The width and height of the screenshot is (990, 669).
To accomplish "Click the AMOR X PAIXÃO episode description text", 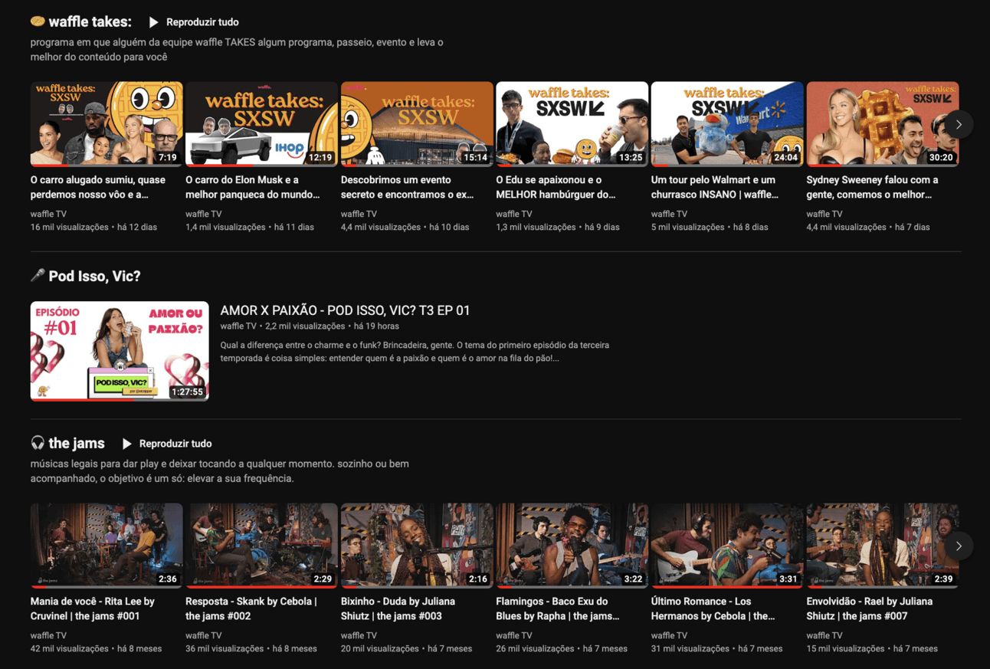I will tap(415, 352).
